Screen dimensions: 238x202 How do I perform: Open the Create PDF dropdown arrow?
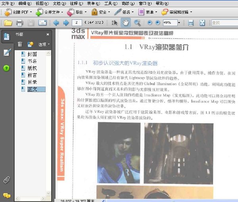[x=31, y=12]
